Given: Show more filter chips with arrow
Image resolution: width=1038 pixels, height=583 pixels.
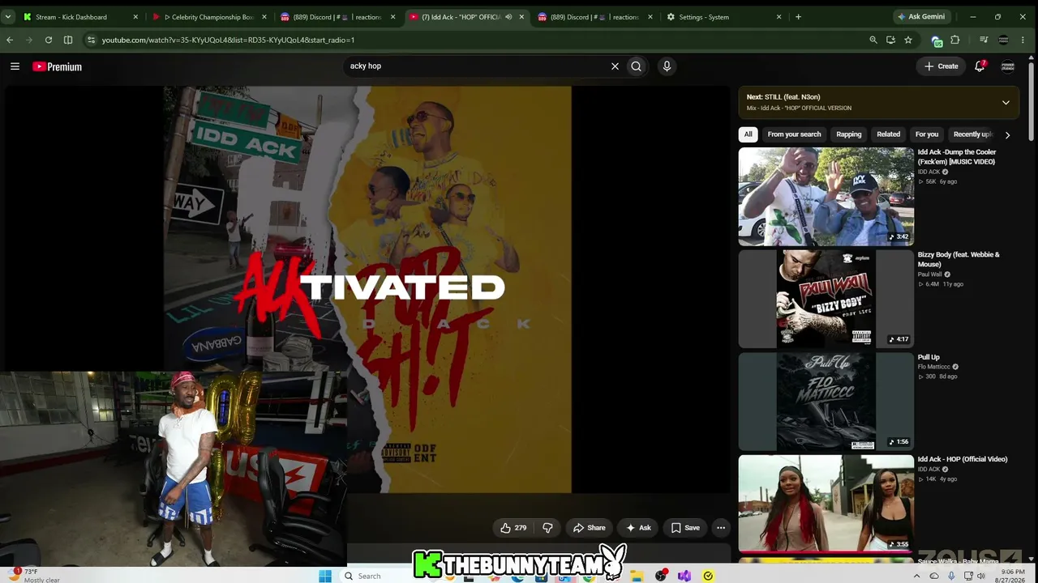Looking at the screenshot, I should coord(1007,135).
